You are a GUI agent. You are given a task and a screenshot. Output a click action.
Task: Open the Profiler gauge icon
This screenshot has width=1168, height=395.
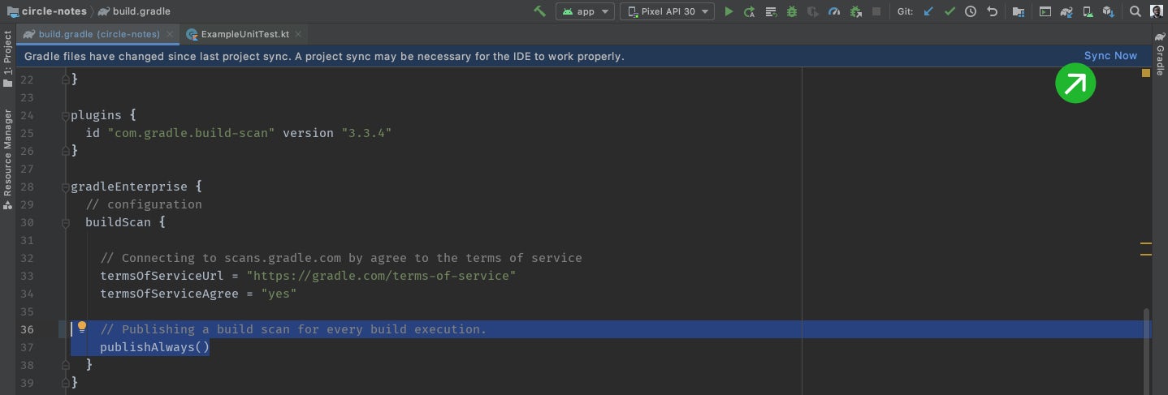click(x=834, y=11)
